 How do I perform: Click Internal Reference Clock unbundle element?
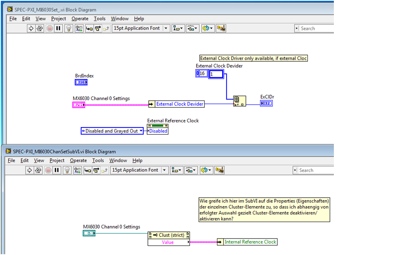250,242
